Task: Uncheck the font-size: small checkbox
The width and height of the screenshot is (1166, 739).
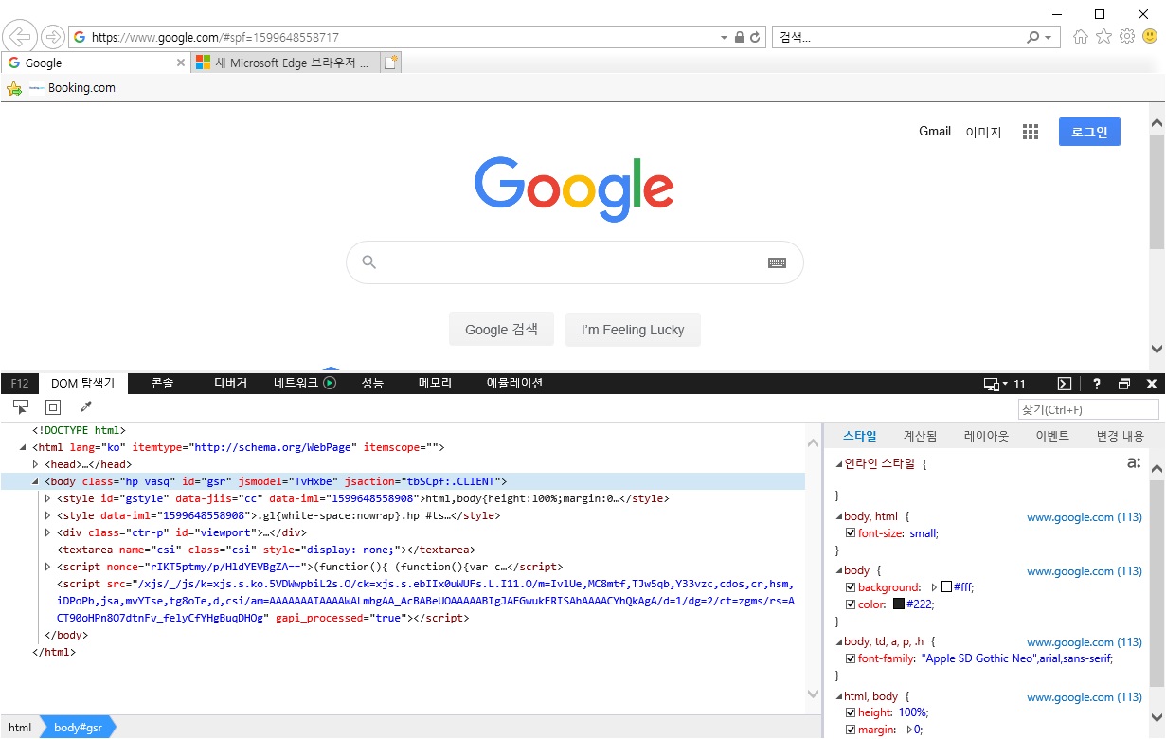Action: 850,533
